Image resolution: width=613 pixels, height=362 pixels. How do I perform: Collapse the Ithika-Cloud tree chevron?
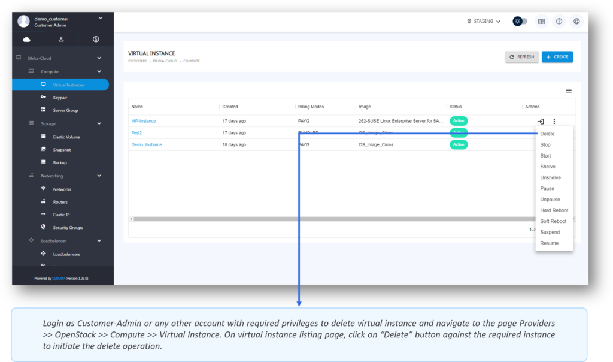[99, 58]
